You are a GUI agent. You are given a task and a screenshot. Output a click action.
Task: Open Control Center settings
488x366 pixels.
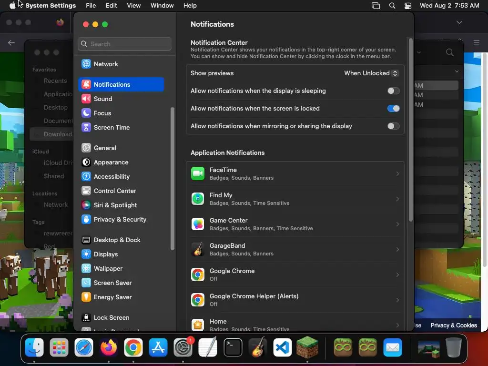click(121, 191)
